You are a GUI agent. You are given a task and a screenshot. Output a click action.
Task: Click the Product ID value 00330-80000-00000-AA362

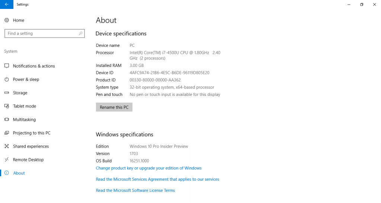pyautogui.click(x=155, y=80)
